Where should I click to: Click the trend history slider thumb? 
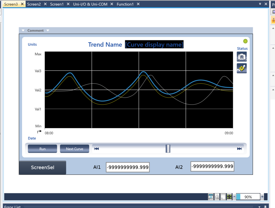(168, 149)
